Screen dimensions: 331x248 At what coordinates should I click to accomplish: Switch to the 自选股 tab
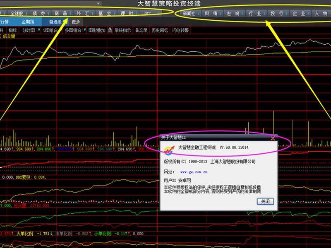click(55, 22)
